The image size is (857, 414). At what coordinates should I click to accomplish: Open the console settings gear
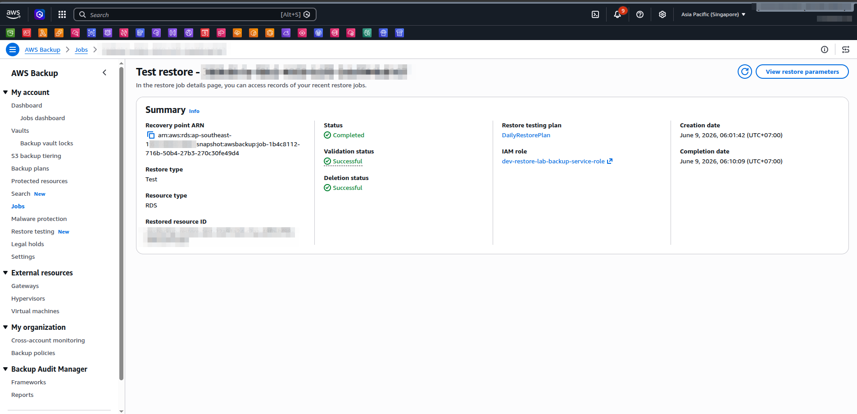(662, 14)
